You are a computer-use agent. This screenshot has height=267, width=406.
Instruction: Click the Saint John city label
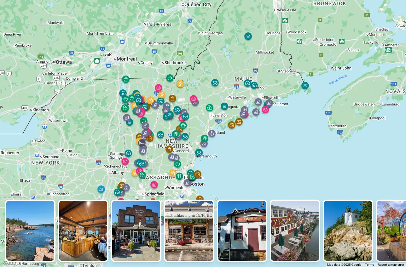[342, 68]
